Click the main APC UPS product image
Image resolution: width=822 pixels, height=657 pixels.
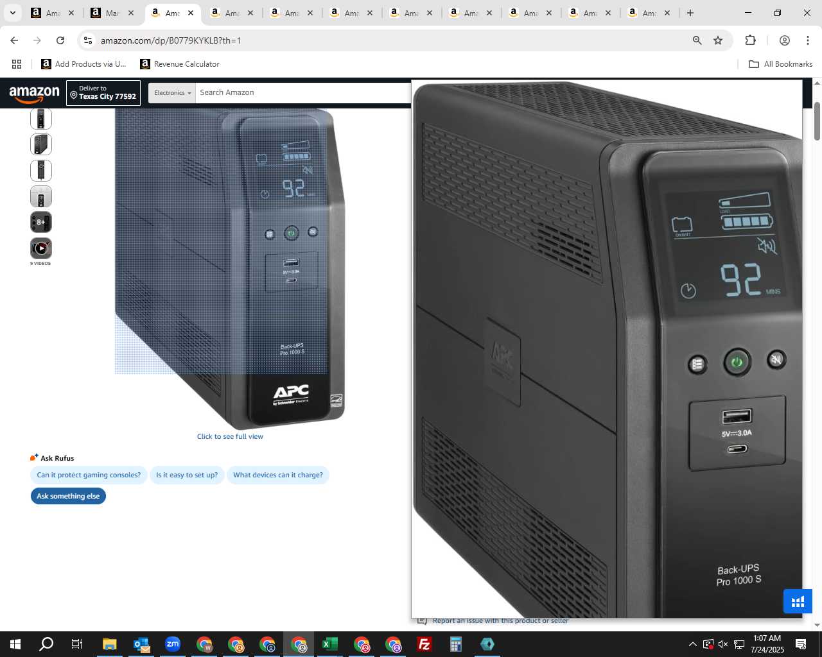coord(230,268)
